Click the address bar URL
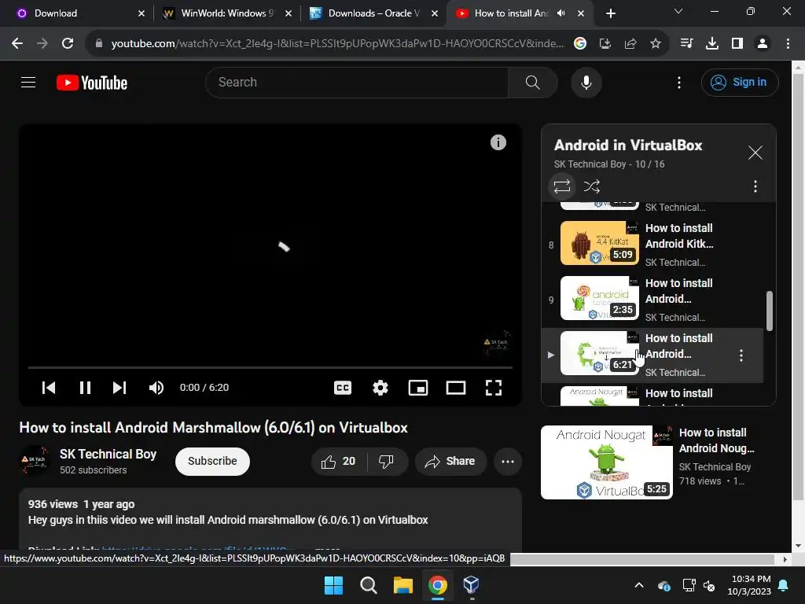Screen dimensions: 805x604 (337, 44)
